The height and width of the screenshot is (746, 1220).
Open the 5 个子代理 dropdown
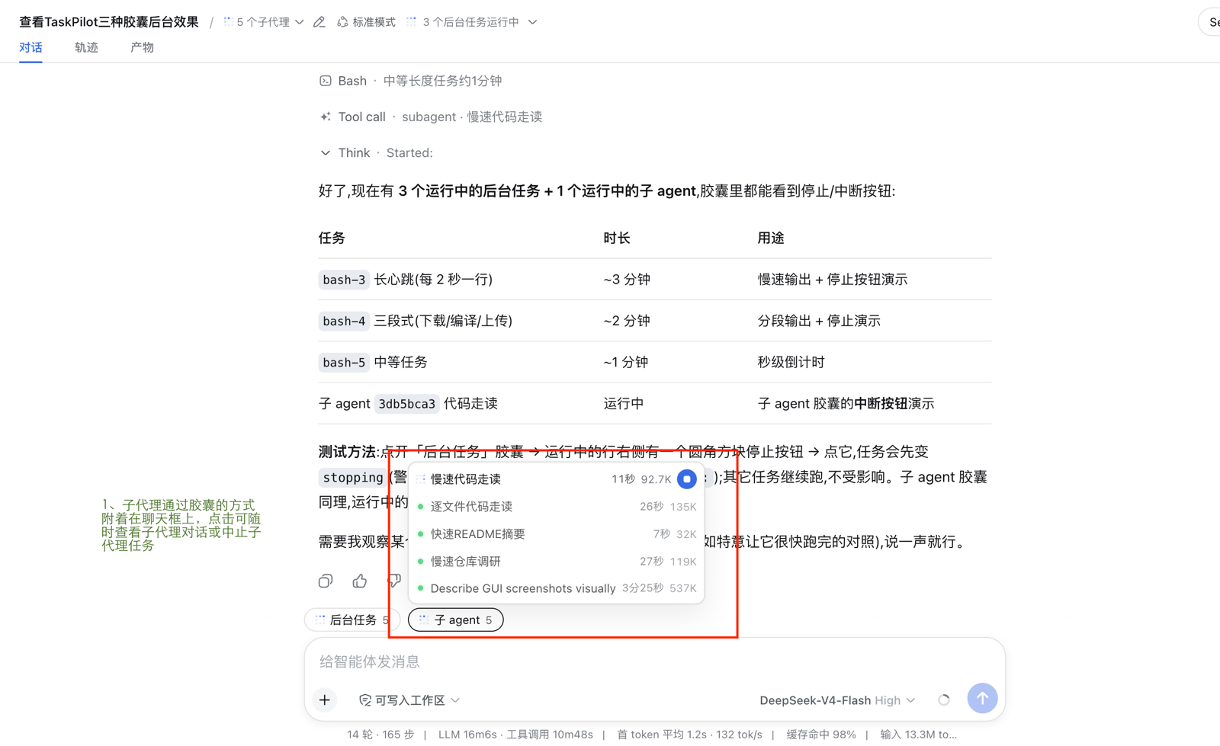coord(264,22)
